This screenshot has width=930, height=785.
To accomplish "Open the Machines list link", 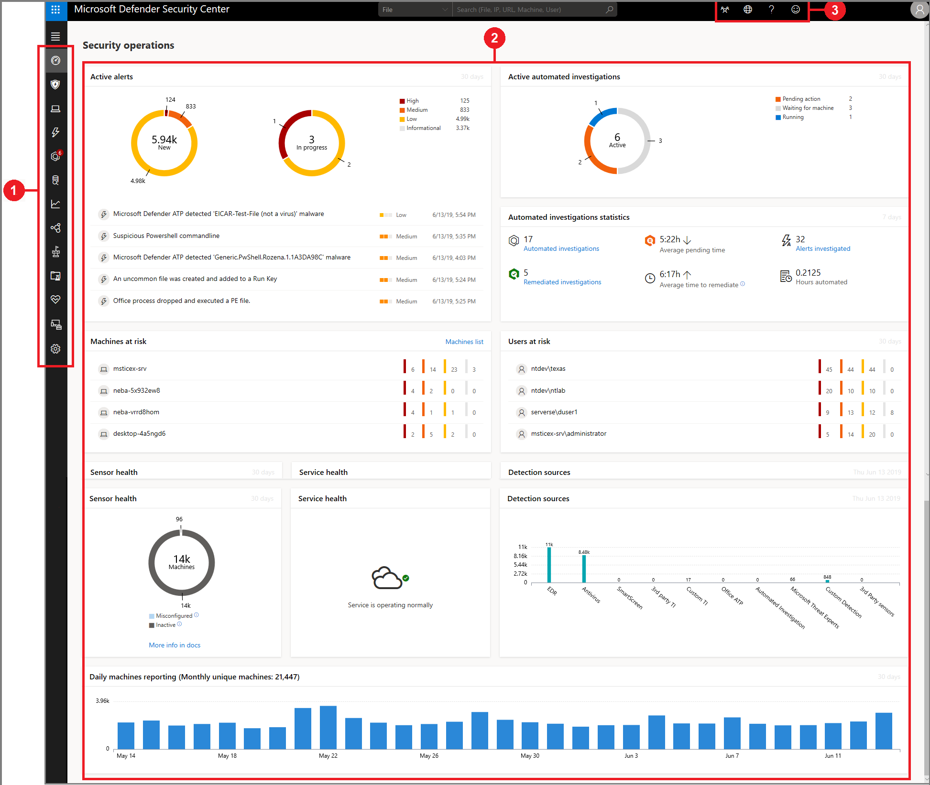I will tap(464, 342).
